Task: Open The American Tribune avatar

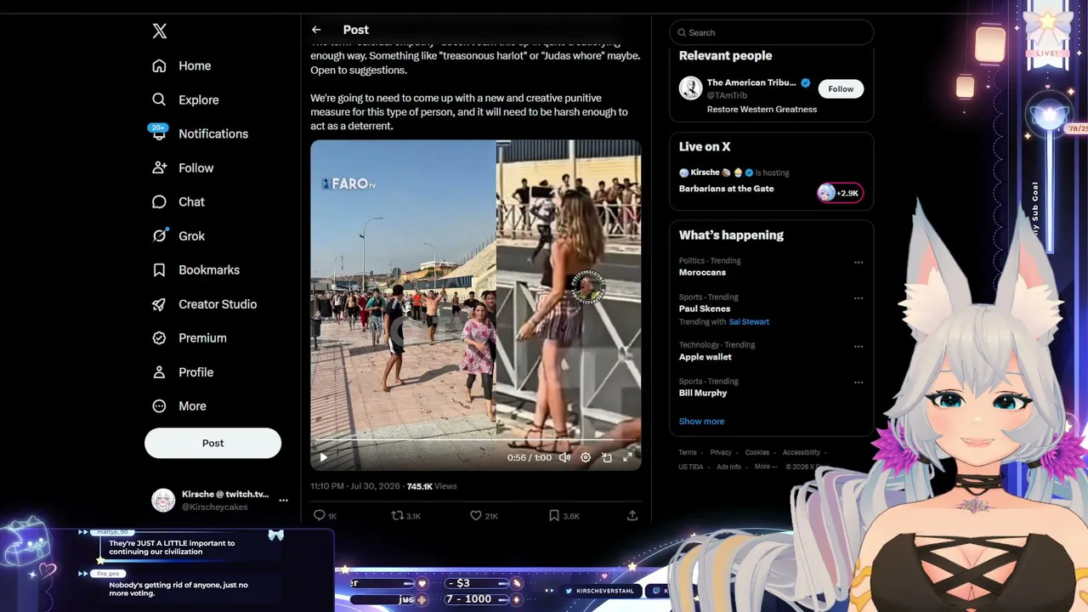Action: 690,88
